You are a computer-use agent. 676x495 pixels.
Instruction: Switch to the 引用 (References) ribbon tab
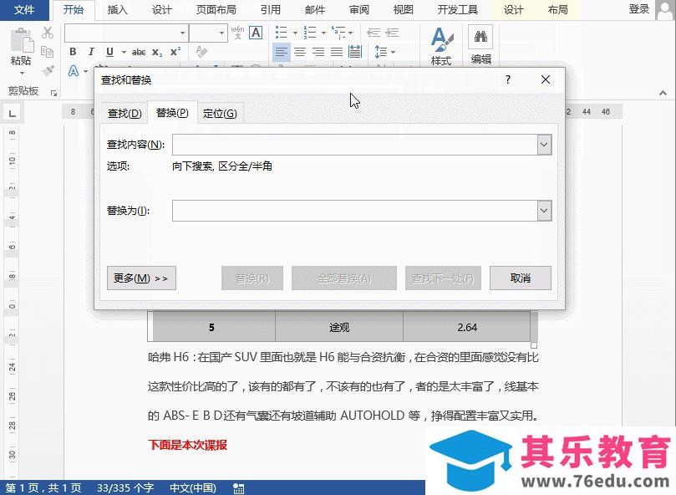[x=271, y=9]
